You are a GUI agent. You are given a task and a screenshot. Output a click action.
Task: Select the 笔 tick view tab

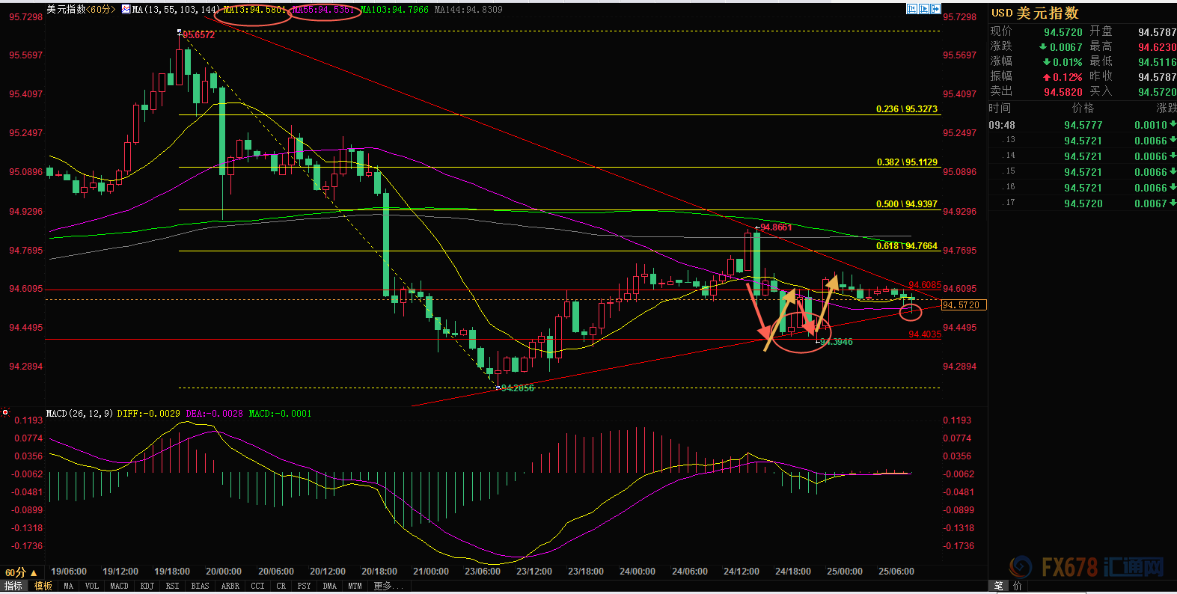[998, 587]
